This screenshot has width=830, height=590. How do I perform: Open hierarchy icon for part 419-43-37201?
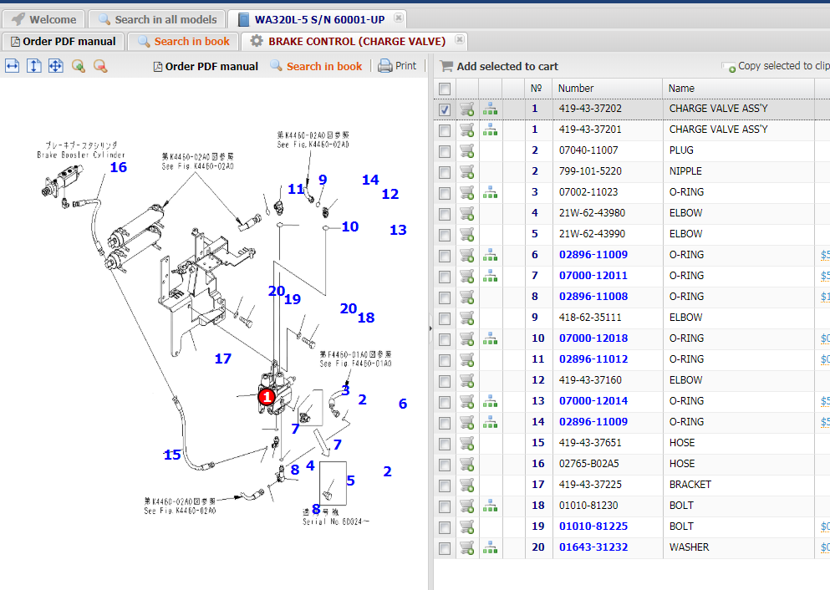tap(490, 130)
